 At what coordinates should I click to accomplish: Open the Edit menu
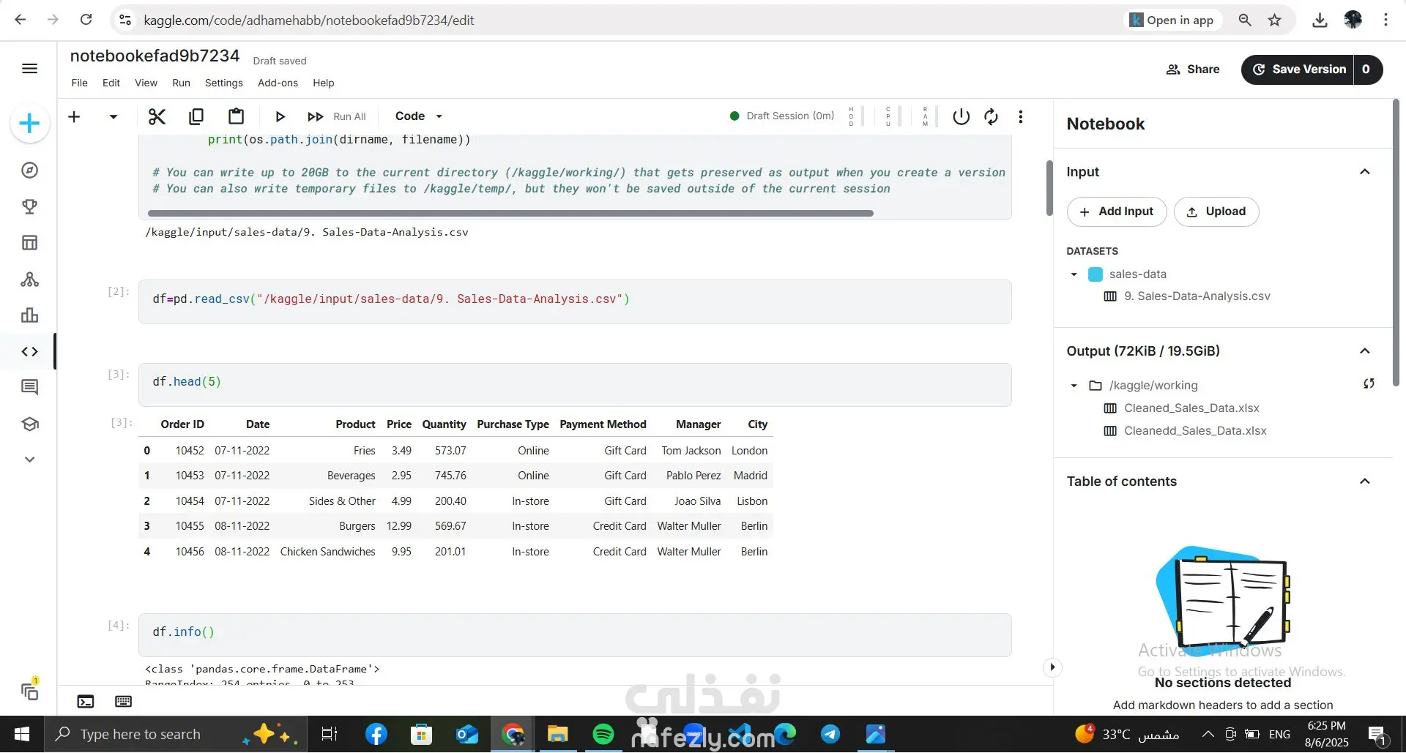pyautogui.click(x=111, y=83)
